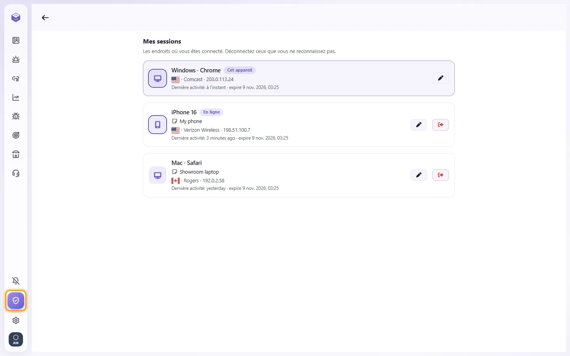Screen dimensions: 570x356
Task: Click the 'Mes sessions' heading
Action: pos(162,41)
